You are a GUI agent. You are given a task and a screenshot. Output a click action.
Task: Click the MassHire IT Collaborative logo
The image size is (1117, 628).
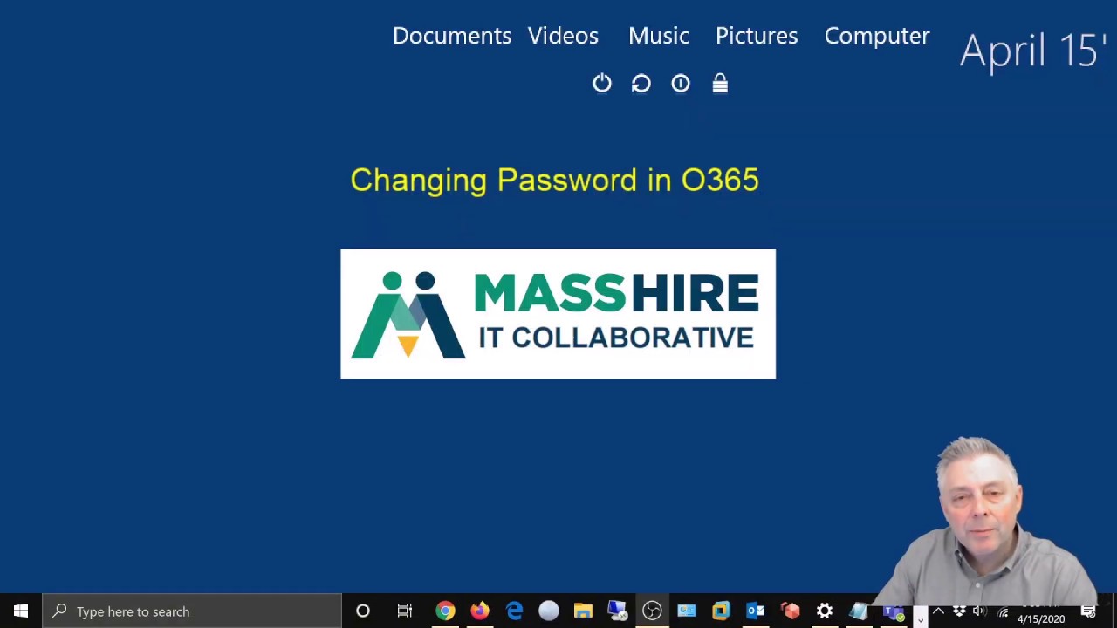tap(558, 314)
